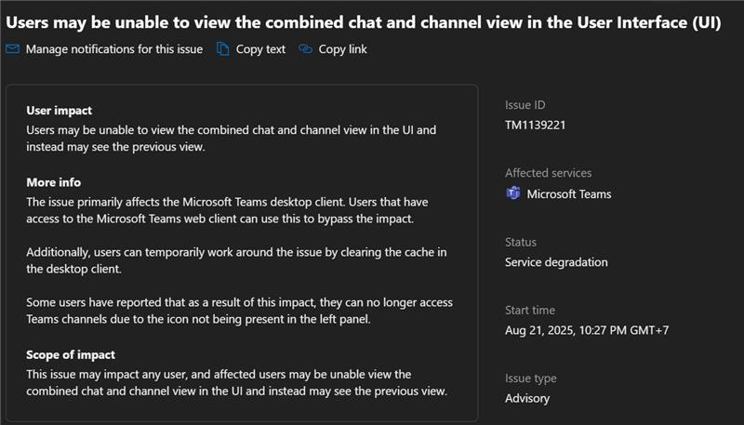Click the issue ID value TM1139221
The width and height of the screenshot is (744, 425).
tap(537, 125)
